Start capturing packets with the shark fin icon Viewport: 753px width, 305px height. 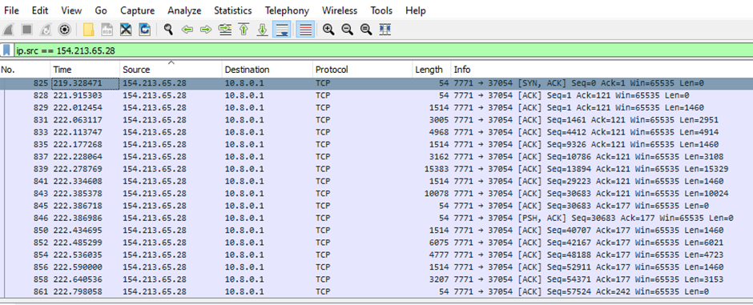[8, 30]
